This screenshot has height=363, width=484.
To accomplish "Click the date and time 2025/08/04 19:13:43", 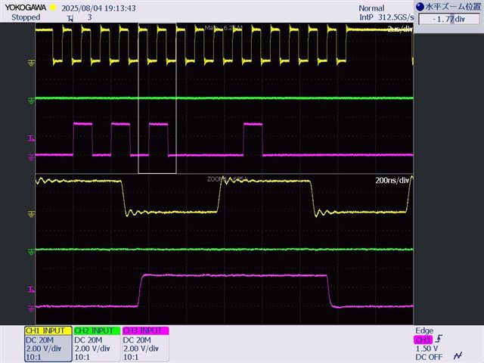I will coord(98,8).
